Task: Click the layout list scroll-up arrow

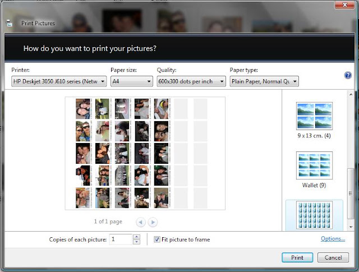Action: click(351, 94)
